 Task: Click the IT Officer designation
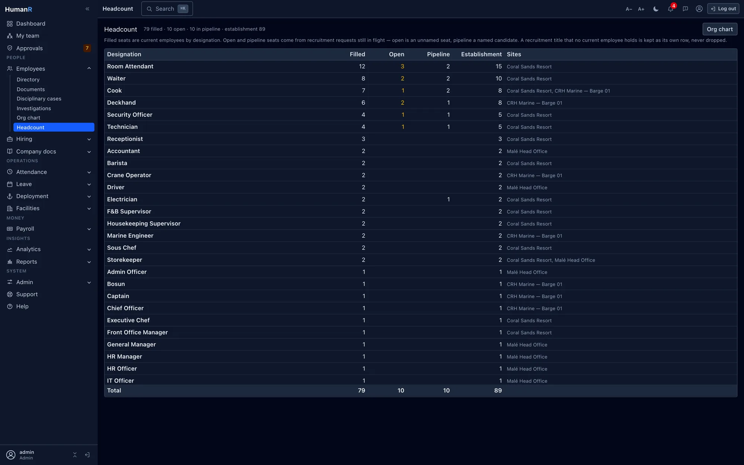pyautogui.click(x=121, y=381)
